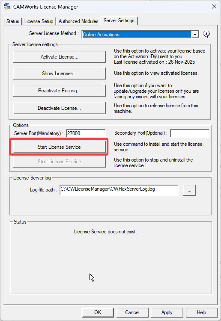Browse for log file path with ellipsis button
221x321 pixels.
189,190
